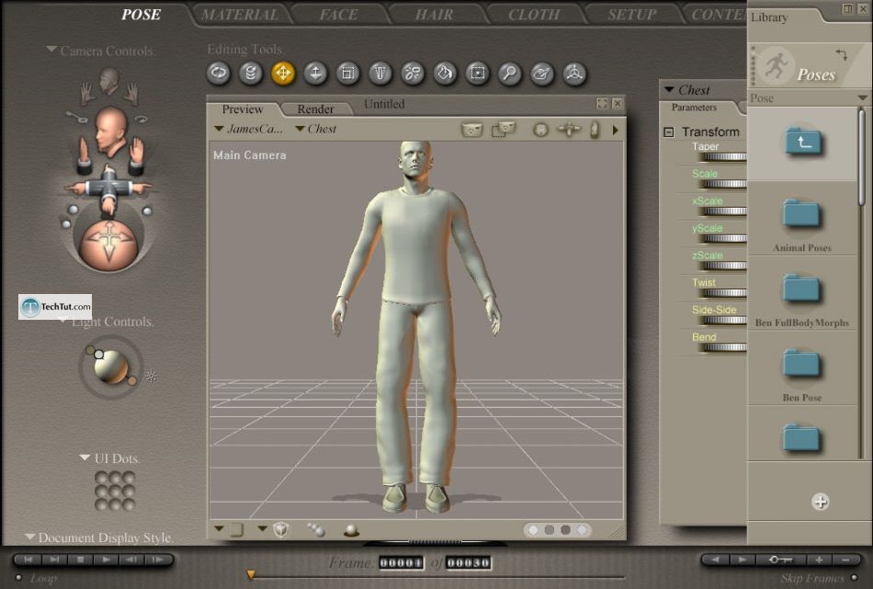Click the Play animation button
Image resolution: width=873 pixels, height=589 pixels.
pyautogui.click(x=106, y=560)
